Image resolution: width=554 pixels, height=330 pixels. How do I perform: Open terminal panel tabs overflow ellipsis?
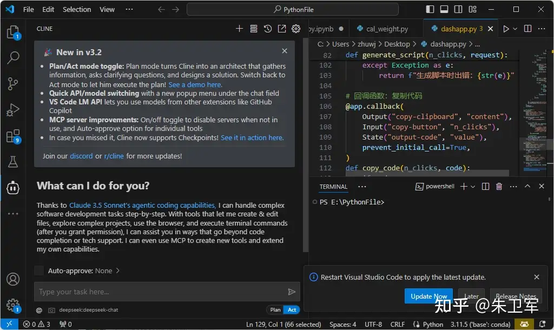[362, 186]
